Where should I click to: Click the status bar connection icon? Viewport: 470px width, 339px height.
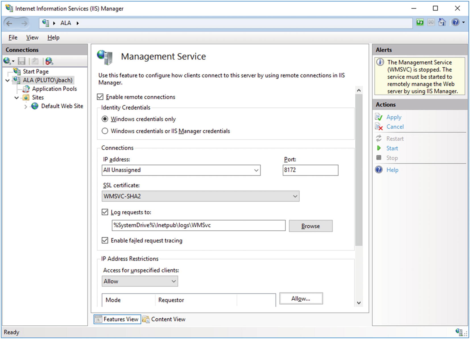click(459, 332)
